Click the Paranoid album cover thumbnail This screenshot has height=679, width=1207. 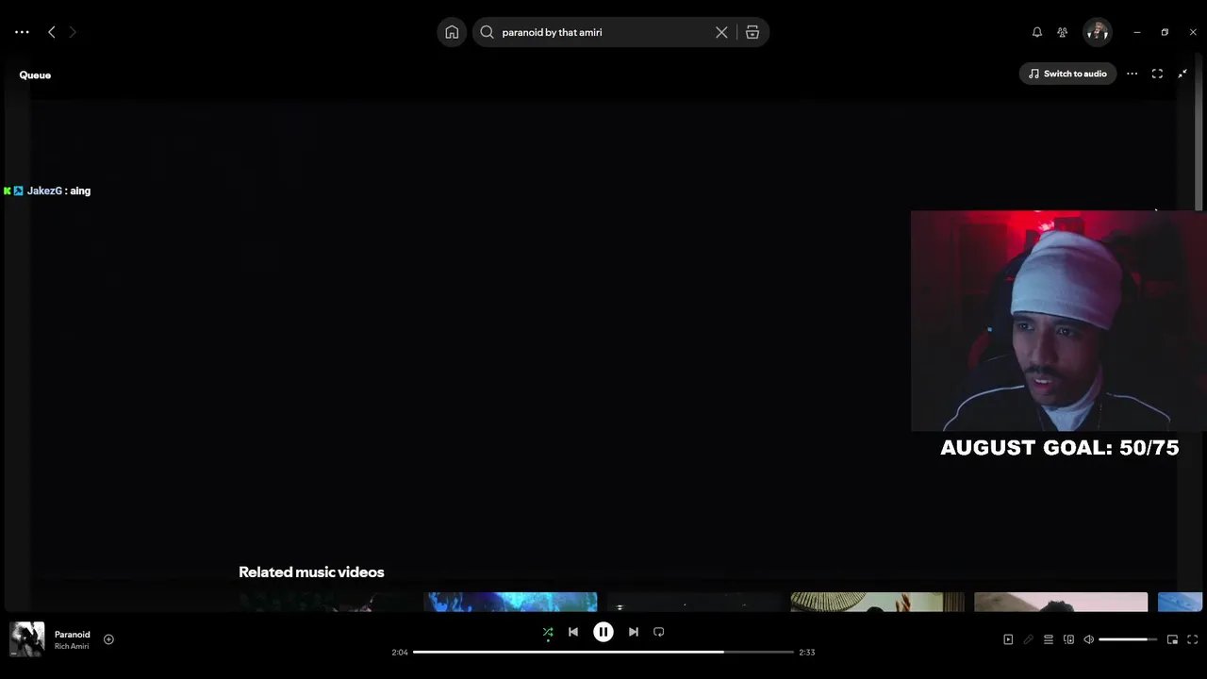tap(26, 639)
